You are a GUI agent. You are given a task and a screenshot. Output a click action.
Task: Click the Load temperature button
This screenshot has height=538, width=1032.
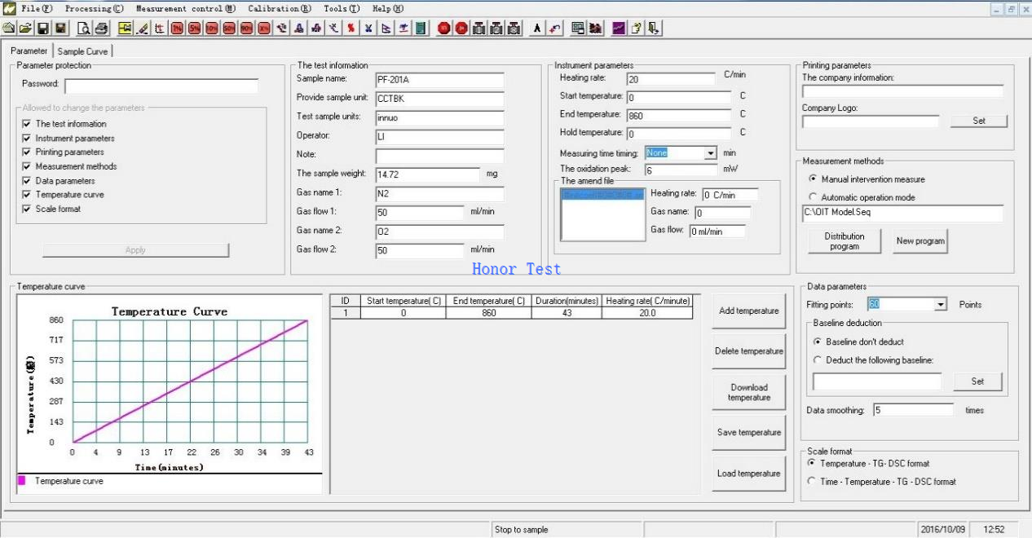[749, 474]
